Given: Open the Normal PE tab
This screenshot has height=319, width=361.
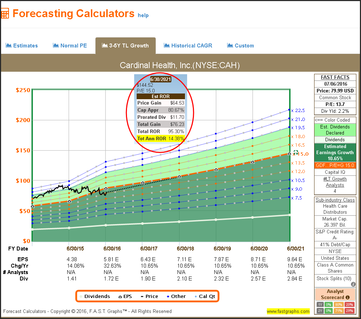Looking at the screenshot, I should point(70,46).
